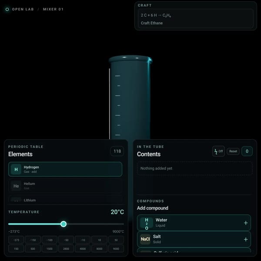
Task: Select the Hydrogen element row
Action: tap(65, 169)
